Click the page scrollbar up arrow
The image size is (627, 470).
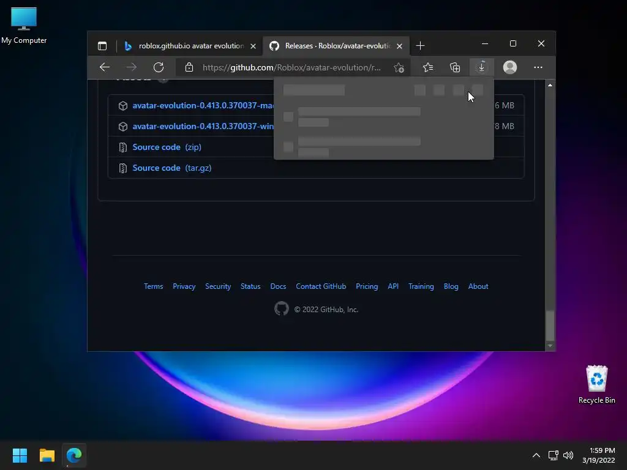click(550, 85)
